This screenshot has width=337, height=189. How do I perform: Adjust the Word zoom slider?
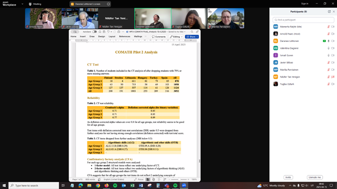pyautogui.click(x=179, y=180)
